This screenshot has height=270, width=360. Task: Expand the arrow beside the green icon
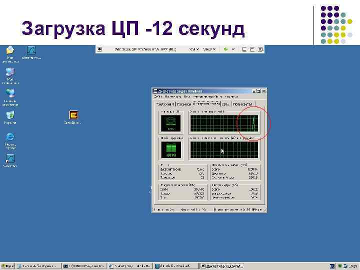coord(233,49)
